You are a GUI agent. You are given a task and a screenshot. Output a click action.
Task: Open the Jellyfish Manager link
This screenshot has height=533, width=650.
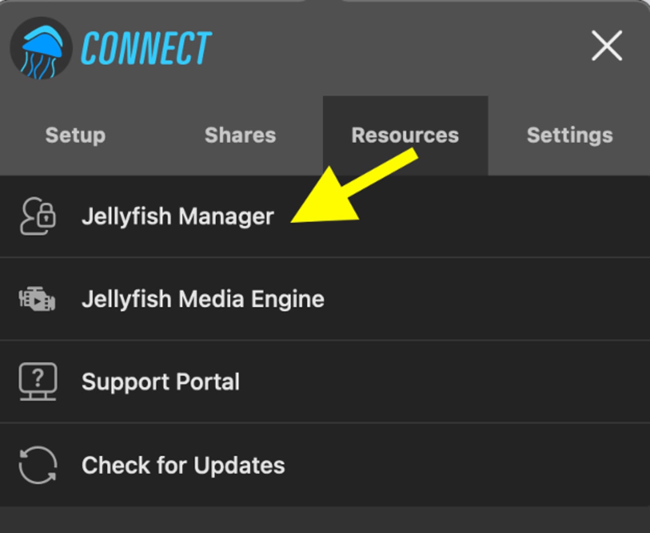pyautogui.click(x=178, y=217)
